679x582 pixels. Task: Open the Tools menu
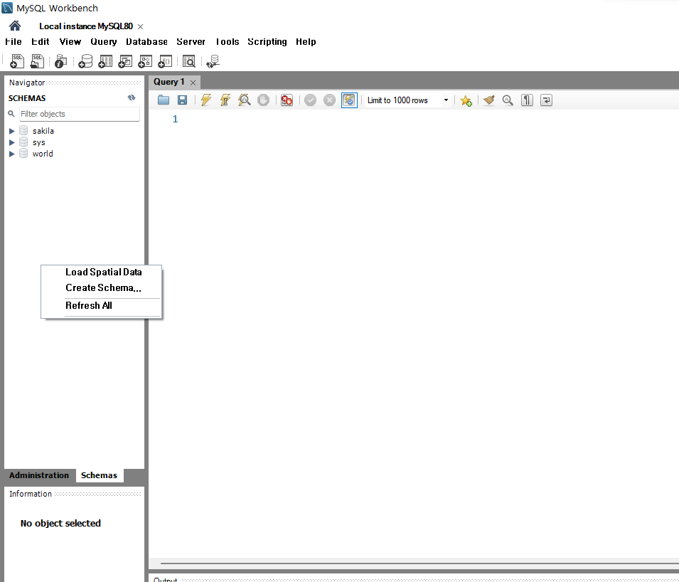pos(228,41)
